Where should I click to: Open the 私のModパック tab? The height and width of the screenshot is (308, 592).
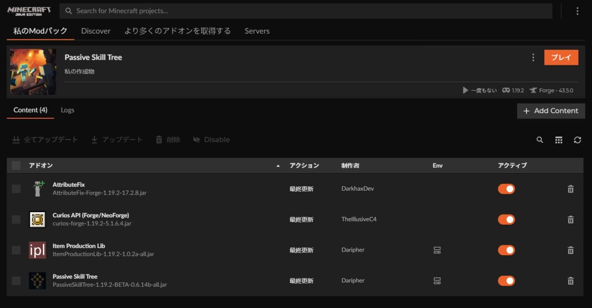(40, 31)
